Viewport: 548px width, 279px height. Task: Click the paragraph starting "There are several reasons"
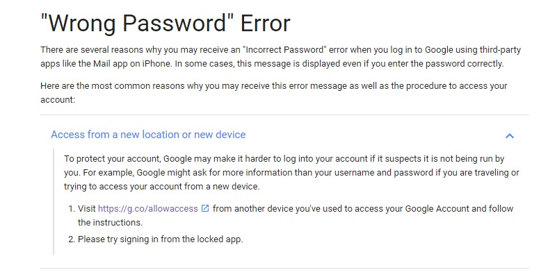271,57
